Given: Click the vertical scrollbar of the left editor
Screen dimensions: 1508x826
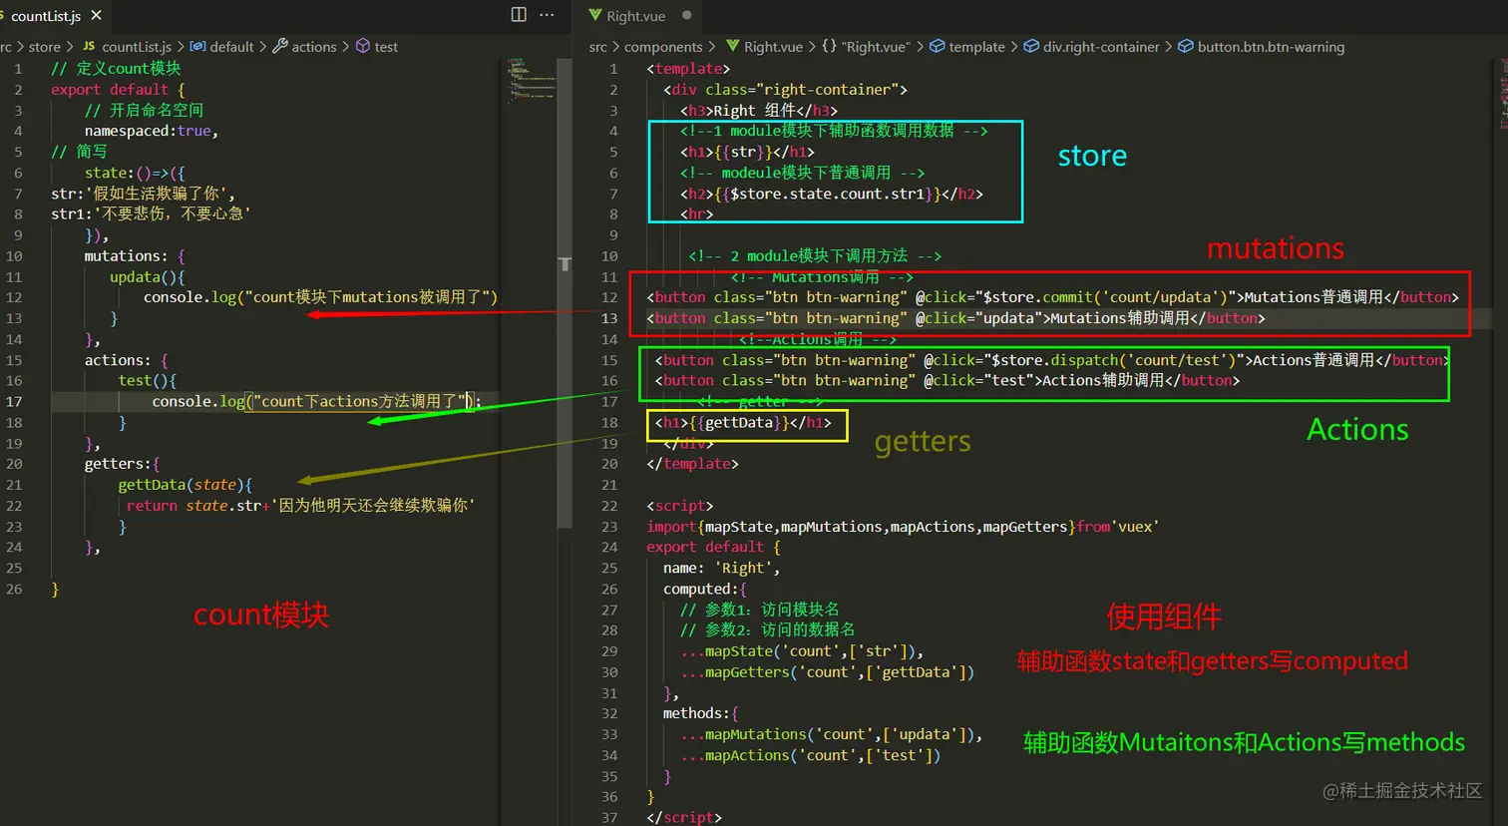Looking at the screenshot, I should (565, 292).
